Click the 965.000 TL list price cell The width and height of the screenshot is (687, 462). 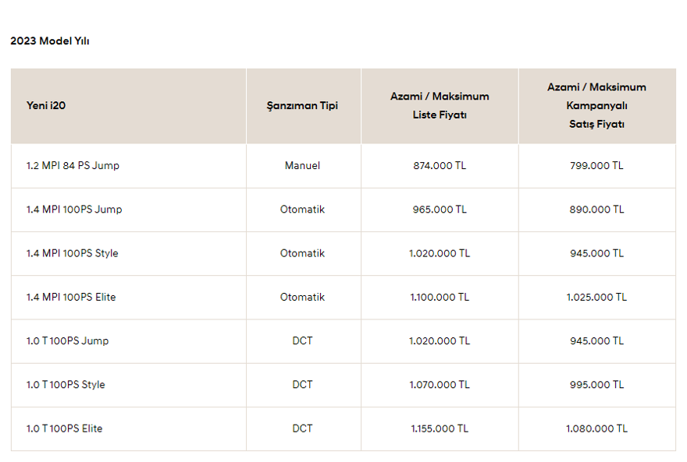pos(440,210)
